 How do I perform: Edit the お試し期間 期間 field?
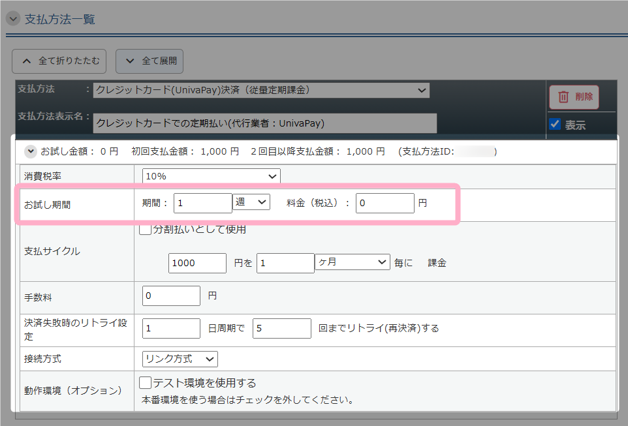(202, 203)
